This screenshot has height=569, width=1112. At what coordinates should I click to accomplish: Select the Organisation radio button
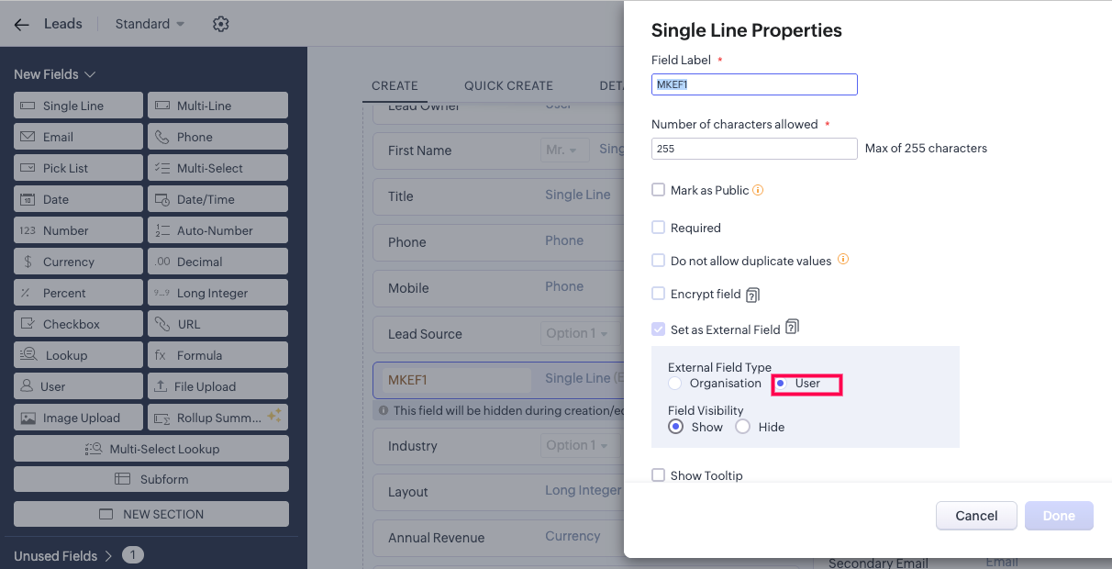coord(675,383)
